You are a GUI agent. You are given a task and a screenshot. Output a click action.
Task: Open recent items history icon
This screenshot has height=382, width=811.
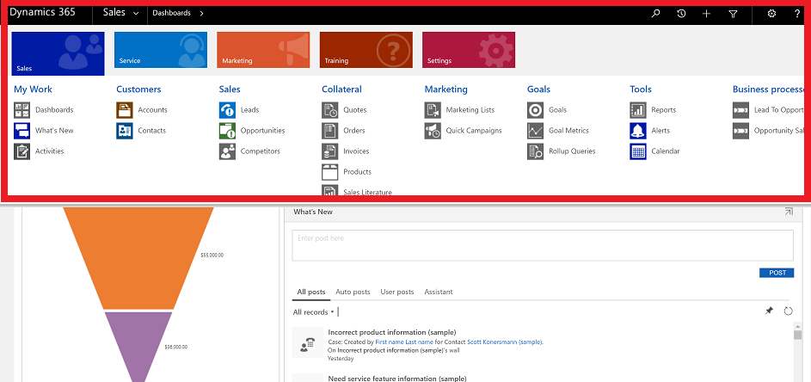click(x=681, y=14)
